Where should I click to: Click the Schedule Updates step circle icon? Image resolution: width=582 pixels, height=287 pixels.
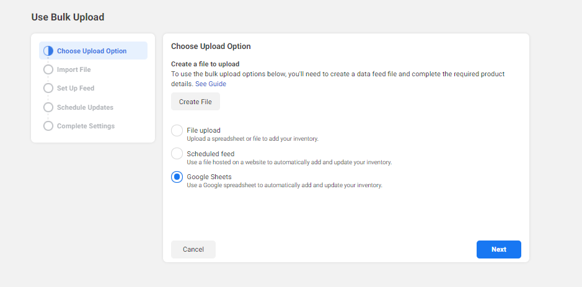pyautogui.click(x=48, y=107)
